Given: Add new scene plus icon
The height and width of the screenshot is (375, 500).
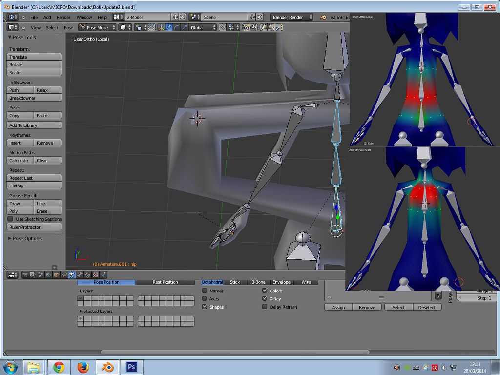Looking at the screenshot, I should (252, 17).
